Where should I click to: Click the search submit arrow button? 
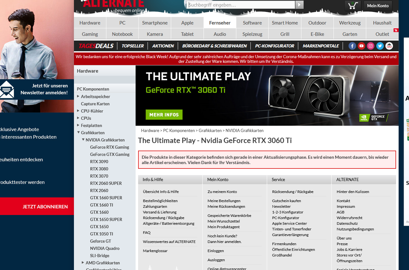[300, 5]
